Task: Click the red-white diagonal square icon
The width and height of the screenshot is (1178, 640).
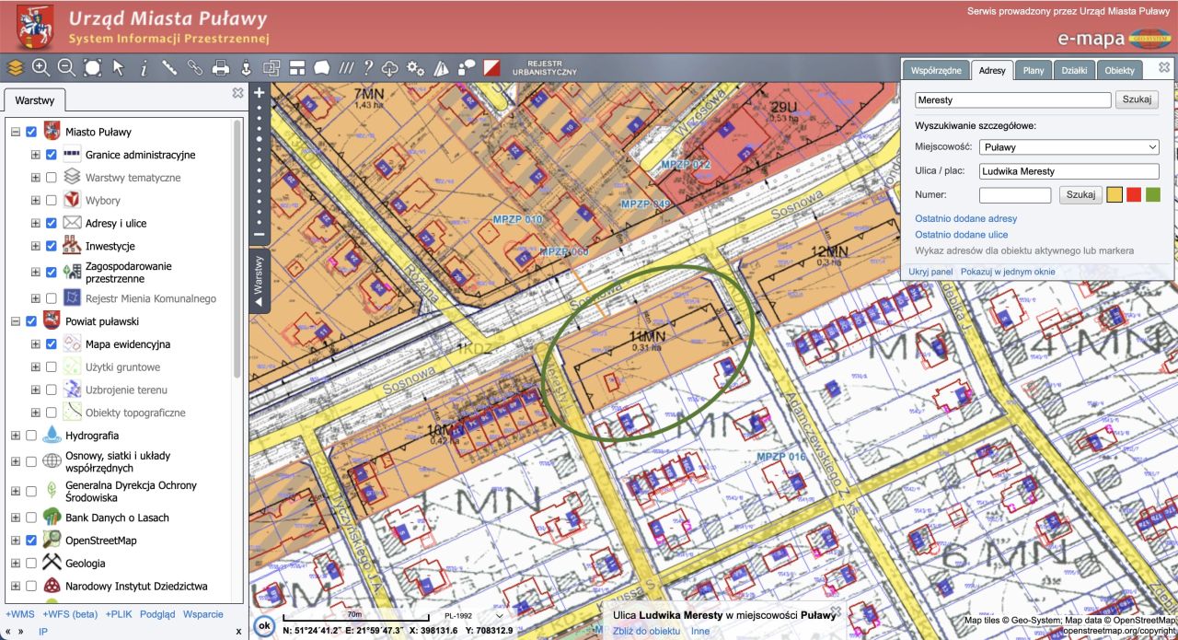Action: click(492, 67)
